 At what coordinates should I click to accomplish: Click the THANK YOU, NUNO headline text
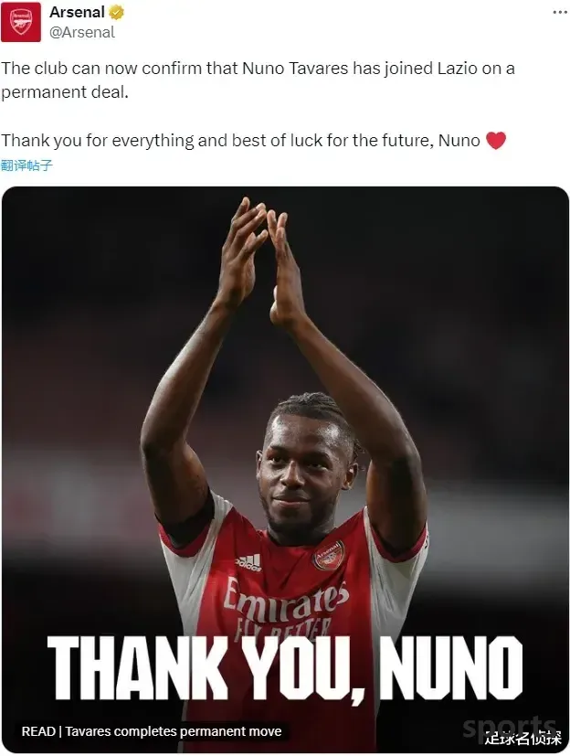(x=284, y=669)
